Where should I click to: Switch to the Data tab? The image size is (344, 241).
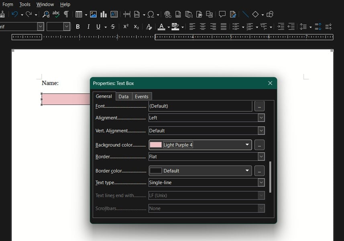coord(124,96)
